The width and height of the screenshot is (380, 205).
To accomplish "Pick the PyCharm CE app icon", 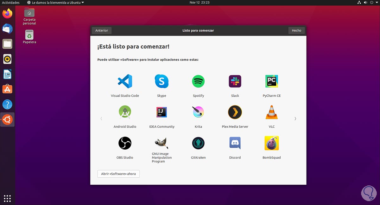I will pyautogui.click(x=272, y=81).
